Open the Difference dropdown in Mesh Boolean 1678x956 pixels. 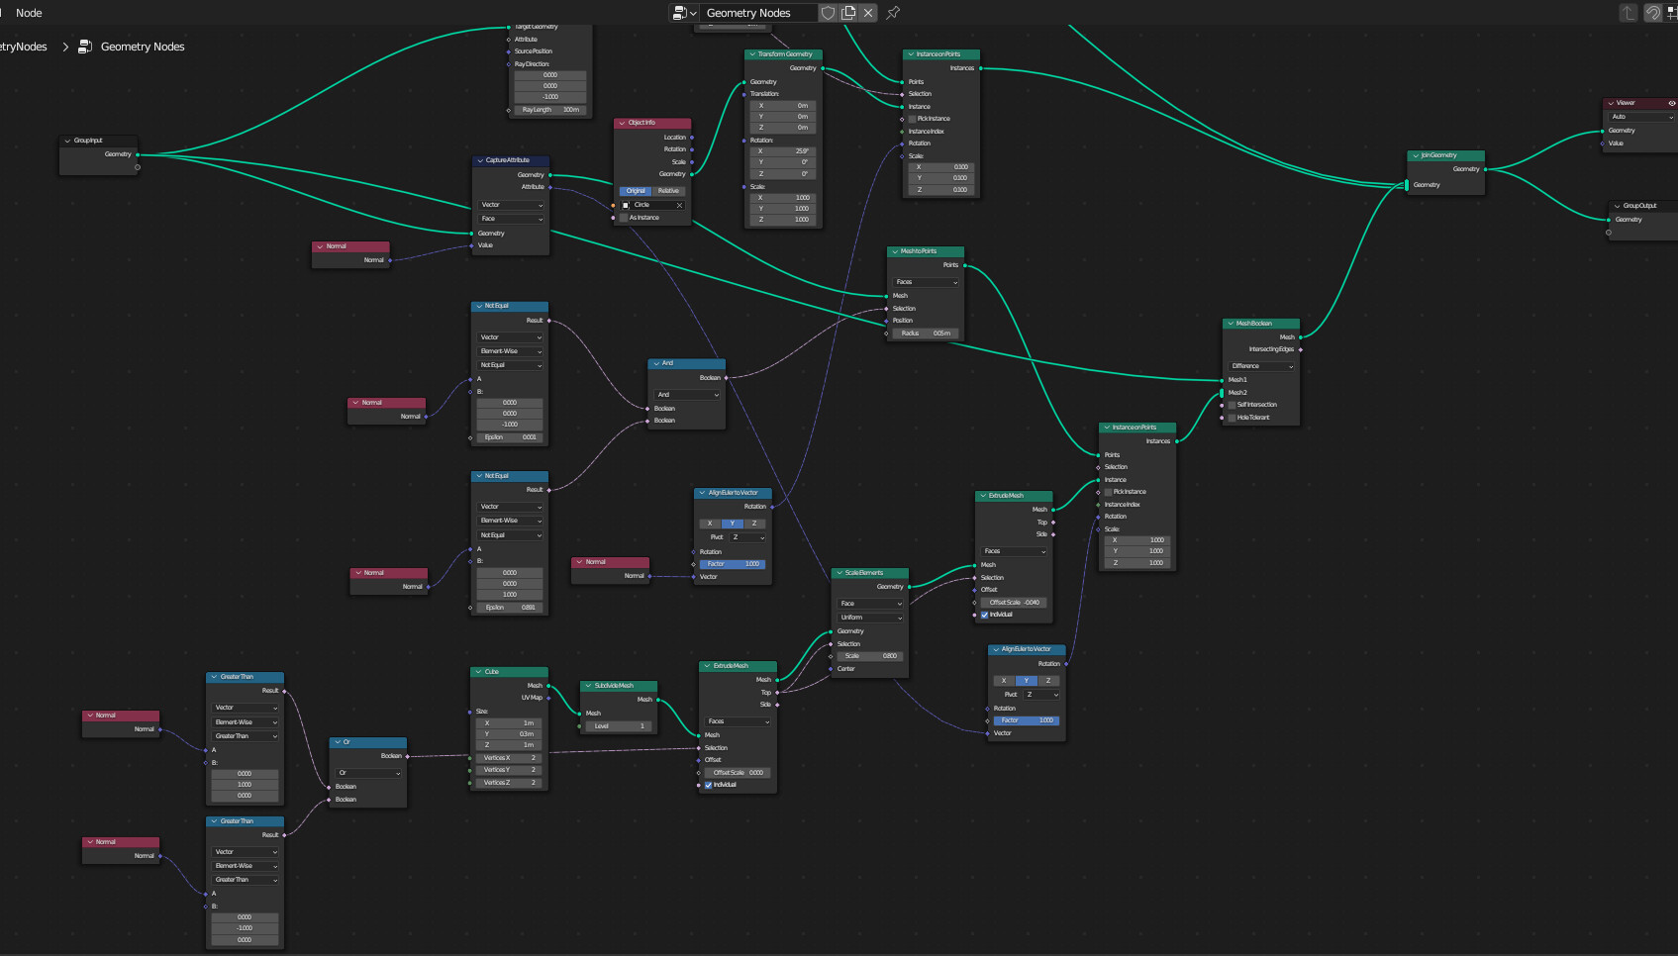[x=1261, y=366]
